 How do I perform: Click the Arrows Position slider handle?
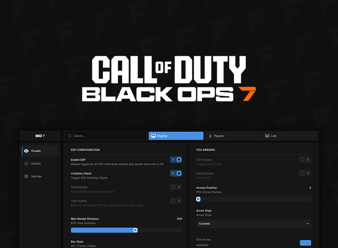point(198,199)
